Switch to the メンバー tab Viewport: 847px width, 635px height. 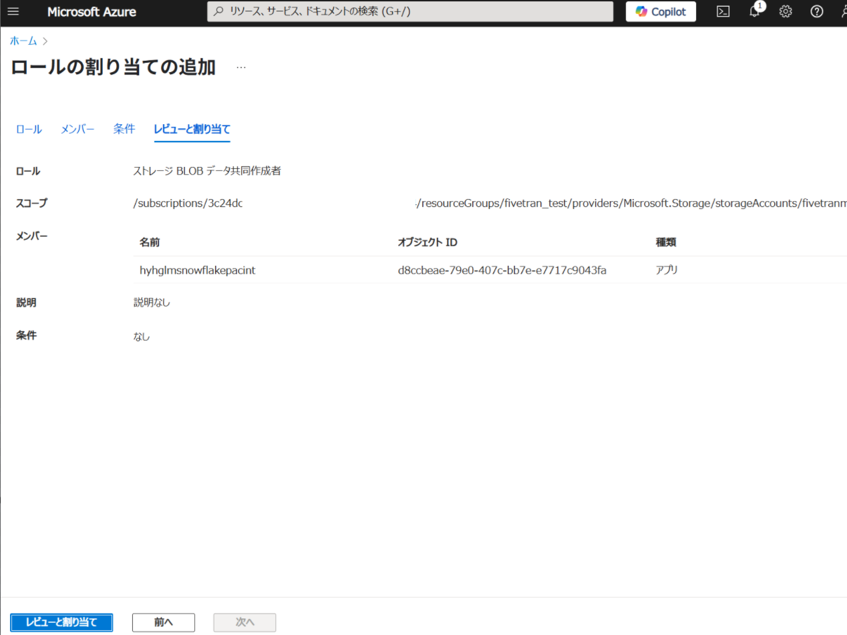pos(77,130)
